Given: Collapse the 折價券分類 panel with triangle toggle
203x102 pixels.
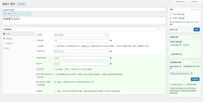Looking at the screenshot, I should [x=199, y=37].
